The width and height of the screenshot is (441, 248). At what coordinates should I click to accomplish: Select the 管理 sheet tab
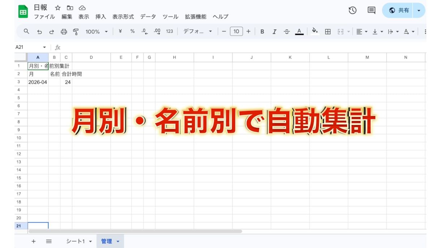tap(106, 241)
